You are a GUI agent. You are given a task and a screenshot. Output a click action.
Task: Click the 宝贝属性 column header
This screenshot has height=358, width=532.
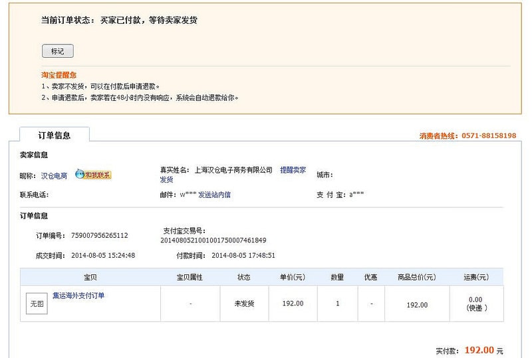click(190, 277)
